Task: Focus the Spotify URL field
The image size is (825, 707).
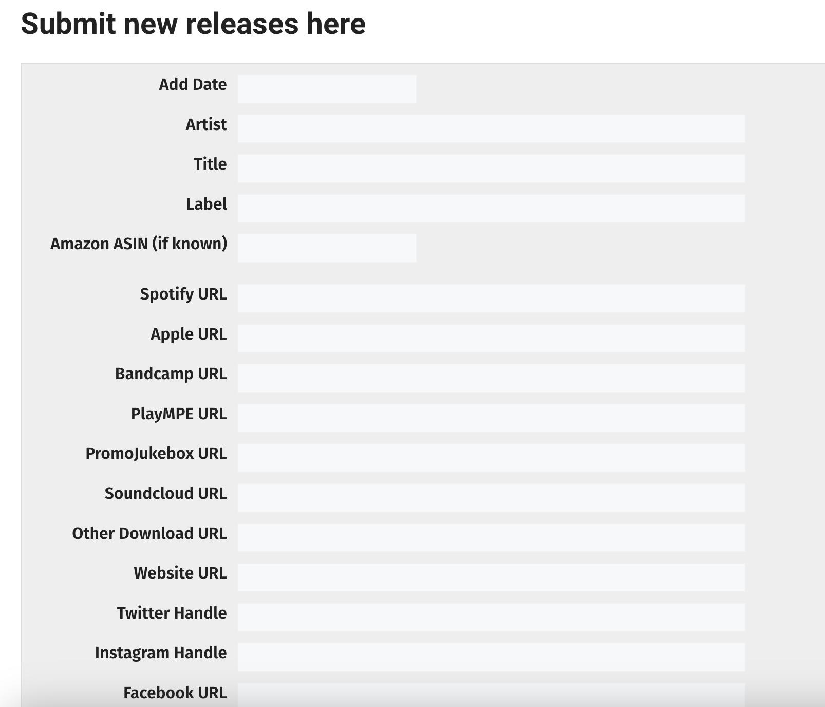Action: [x=491, y=299]
